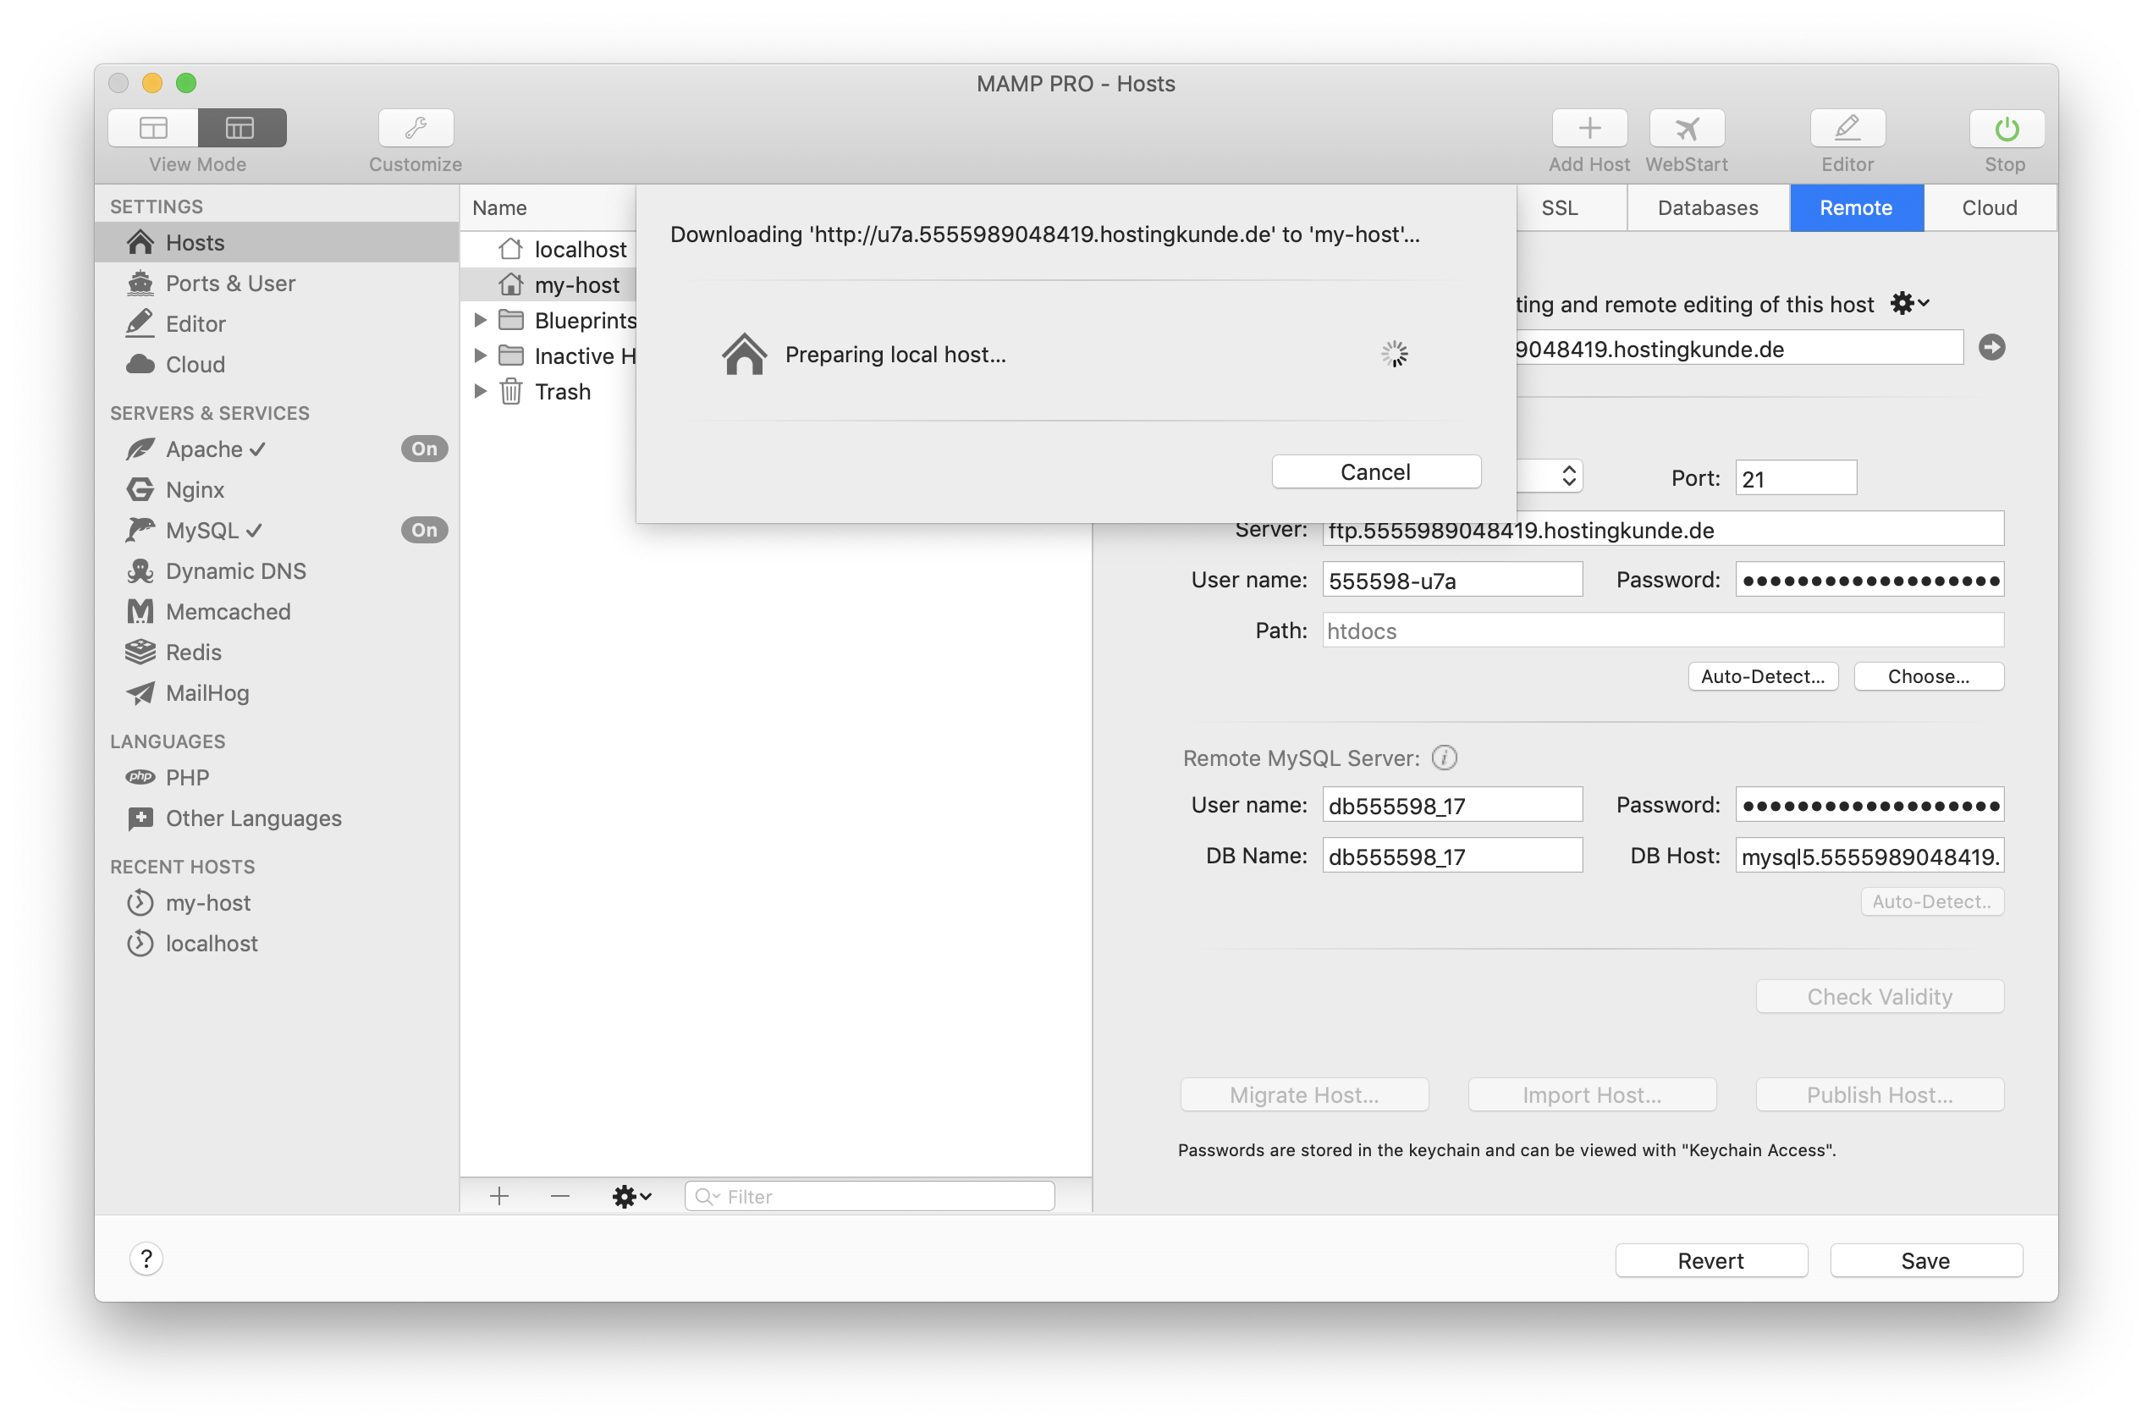Image resolution: width=2153 pixels, height=1427 pixels.
Task: Click the WebStart airplane icon
Action: (1685, 128)
